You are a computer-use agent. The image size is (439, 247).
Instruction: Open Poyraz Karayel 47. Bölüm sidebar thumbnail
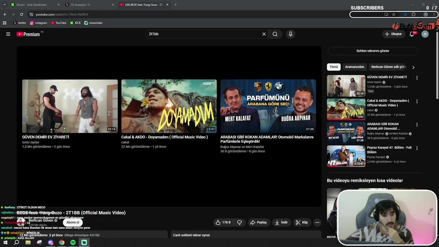(x=346, y=156)
